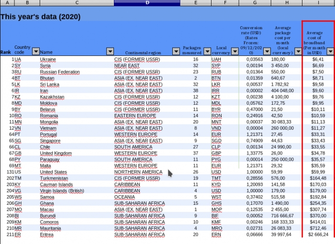Click the OCEANIA region cell
The height and width of the screenshot is (244, 335).
click(147, 197)
